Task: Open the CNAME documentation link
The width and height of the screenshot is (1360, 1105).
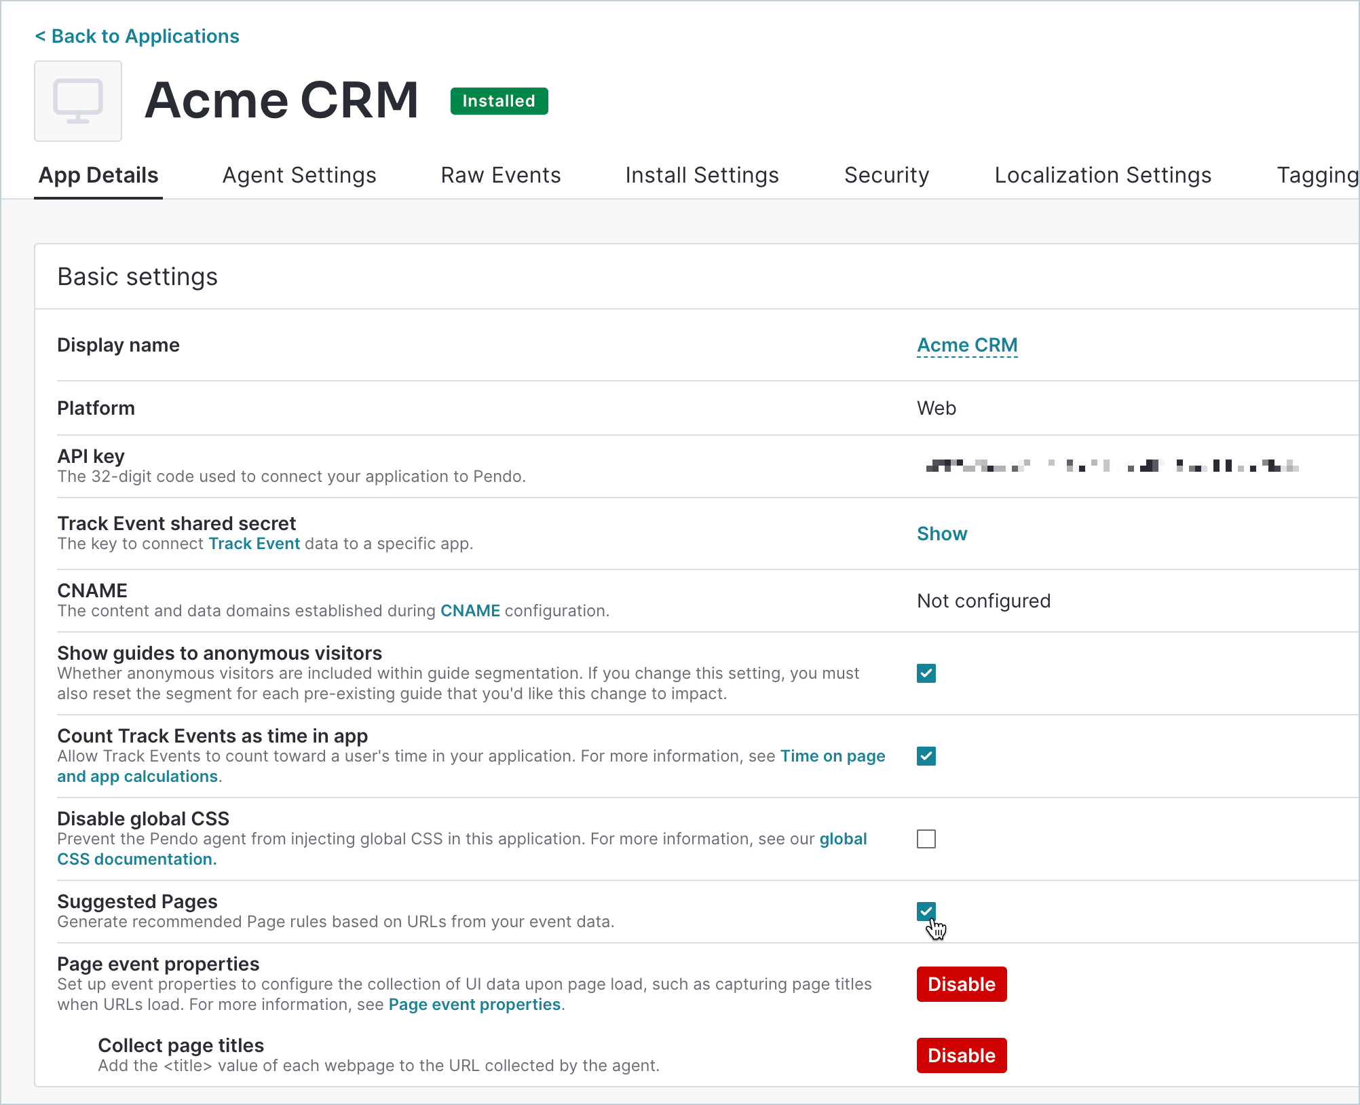Action: 470,611
